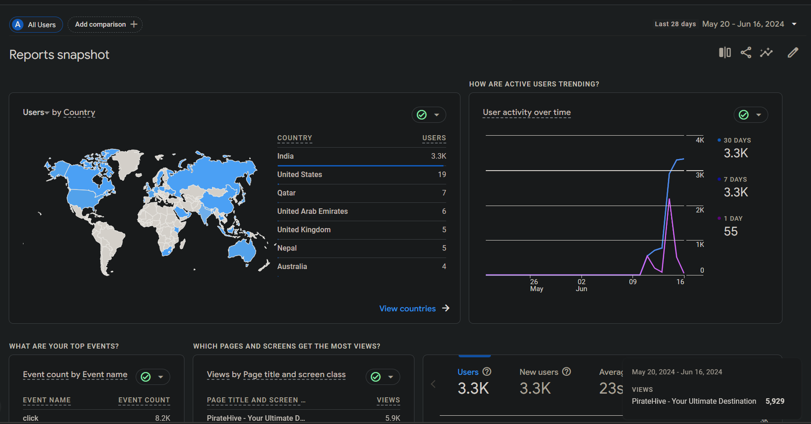This screenshot has width=811, height=424.
Task: Click the 7 DAYS legend dot
Action: [x=719, y=179]
